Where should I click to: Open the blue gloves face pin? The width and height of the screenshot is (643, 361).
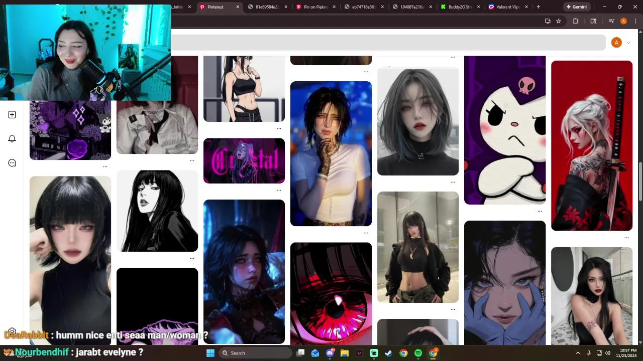coord(505,283)
